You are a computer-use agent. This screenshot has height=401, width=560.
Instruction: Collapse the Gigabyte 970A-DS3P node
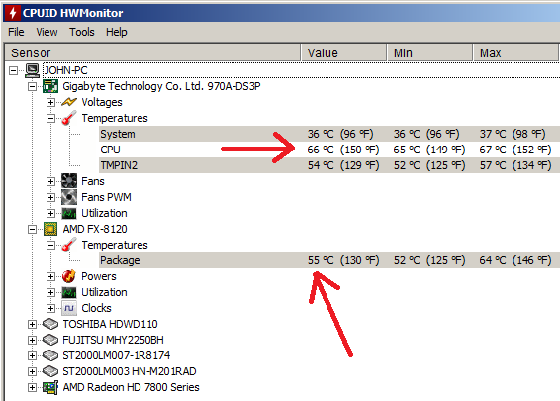[x=32, y=86]
